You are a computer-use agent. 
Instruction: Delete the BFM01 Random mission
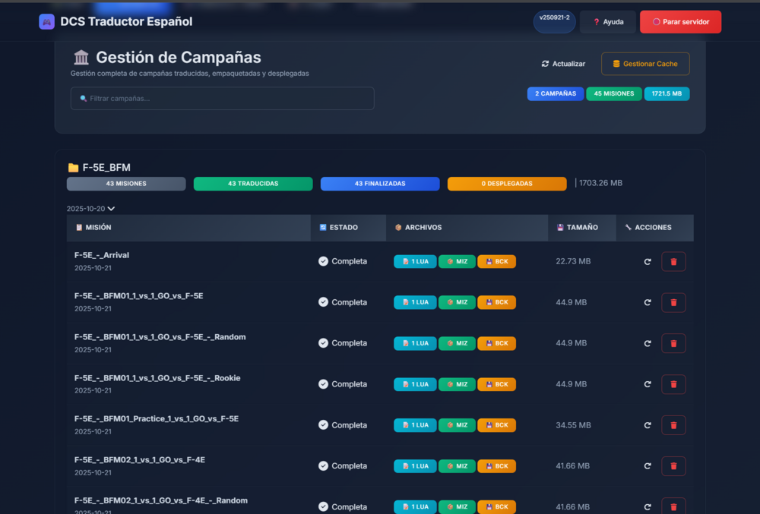[673, 344]
